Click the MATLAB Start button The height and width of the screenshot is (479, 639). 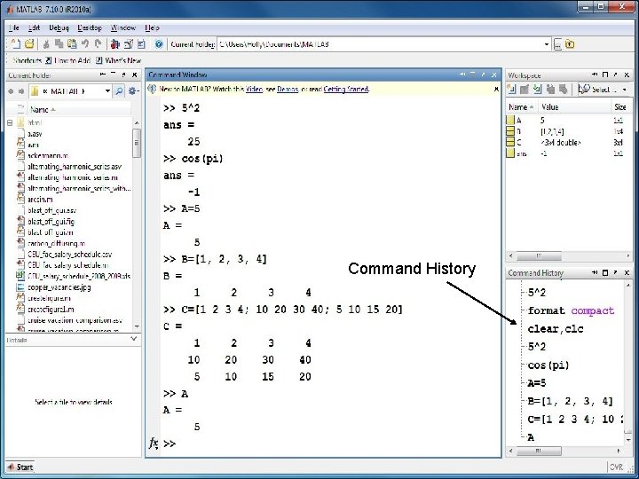[20, 467]
